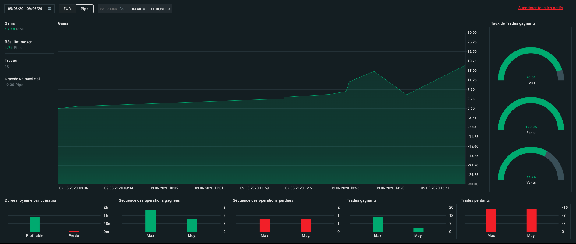Click the Max bar in Séquence des opérations gagnées

pos(150,221)
